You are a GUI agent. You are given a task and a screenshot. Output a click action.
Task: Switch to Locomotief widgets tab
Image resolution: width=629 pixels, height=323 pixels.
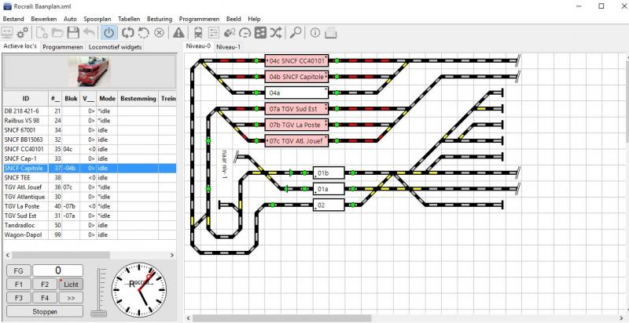[x=115, y=47]
